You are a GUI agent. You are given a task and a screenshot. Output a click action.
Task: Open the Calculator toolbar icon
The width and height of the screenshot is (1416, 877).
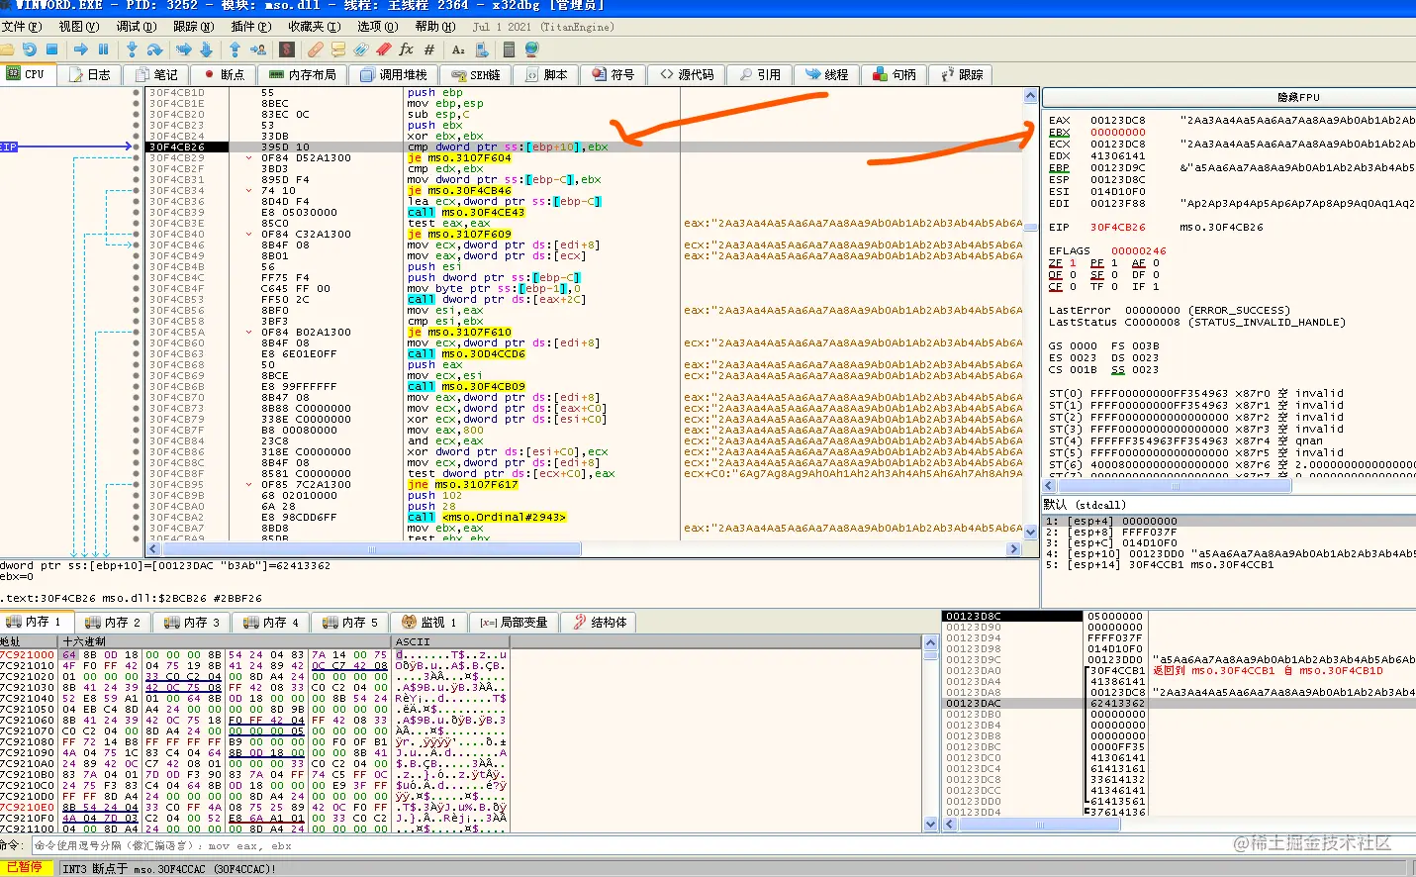[509, 49]
